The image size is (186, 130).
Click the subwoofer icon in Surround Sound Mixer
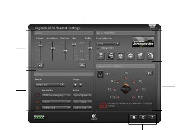(x=100, y=74)
